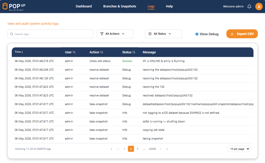Open the Dashboard tab
The image size is (265, 163).
point(84,6)
